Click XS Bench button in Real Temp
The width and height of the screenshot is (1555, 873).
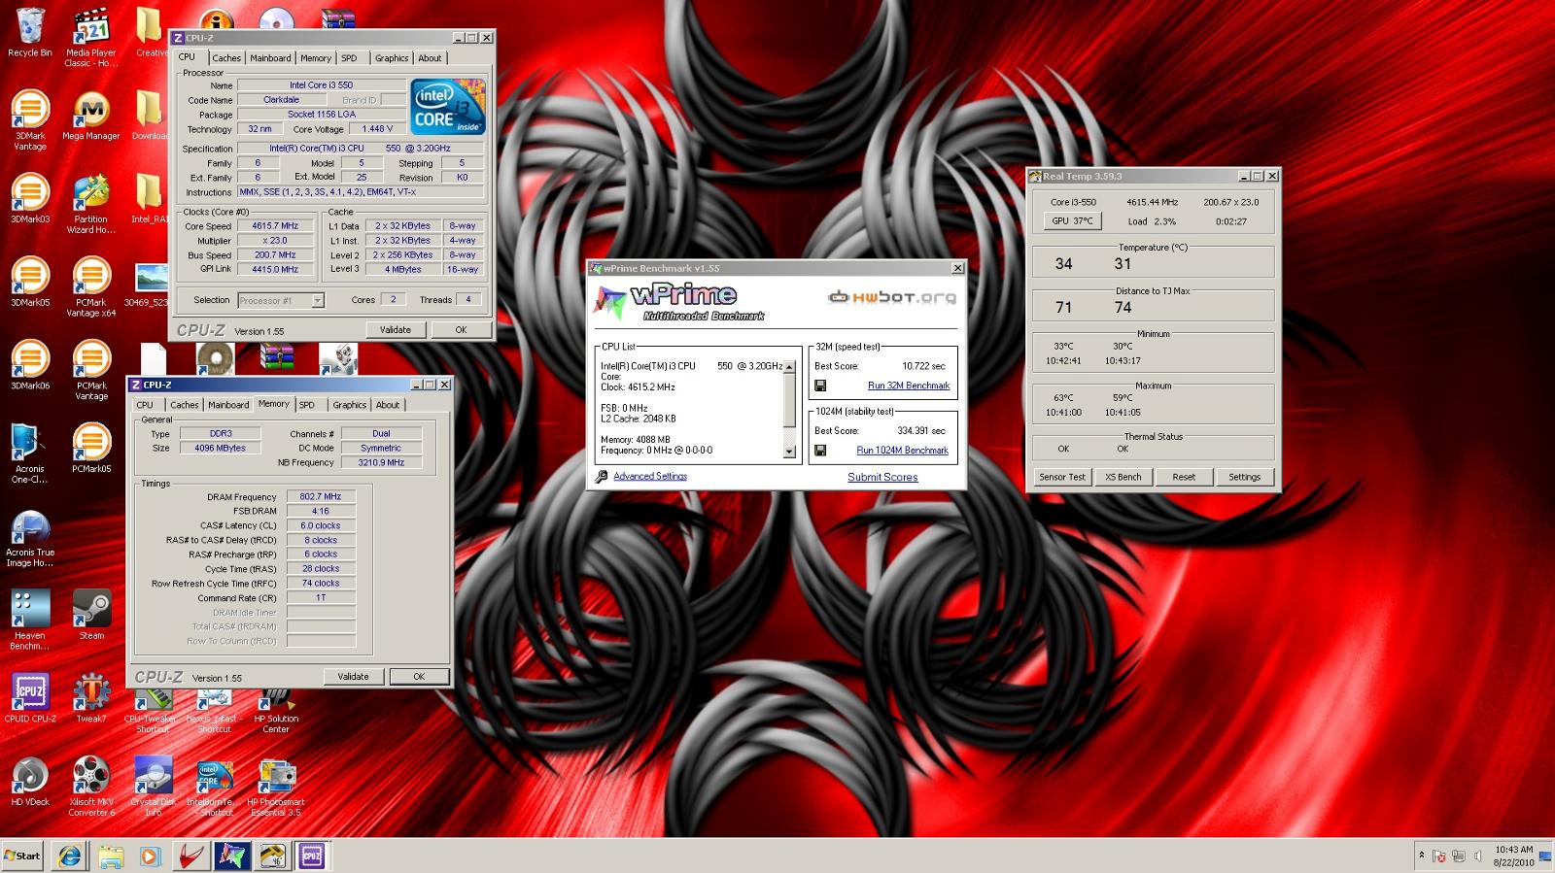(x=1123, y=477)
